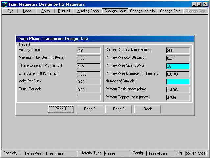Click the Config field showing Three Phase
The width and height of the screenshot is (210, 158).
[160, 154]
